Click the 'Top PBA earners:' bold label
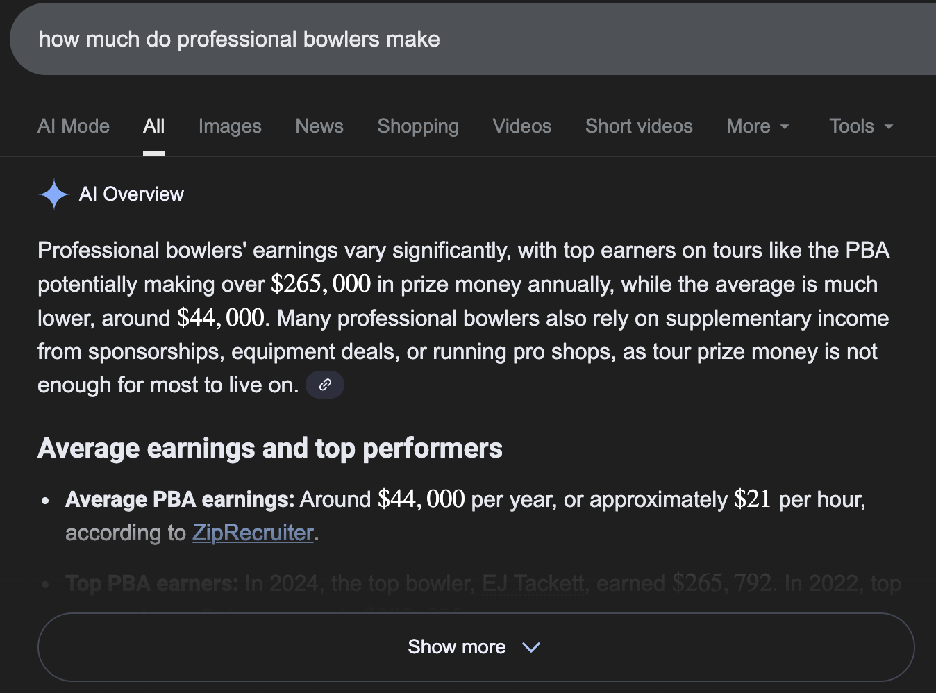The image size is (936, 693). click(152, 583)
